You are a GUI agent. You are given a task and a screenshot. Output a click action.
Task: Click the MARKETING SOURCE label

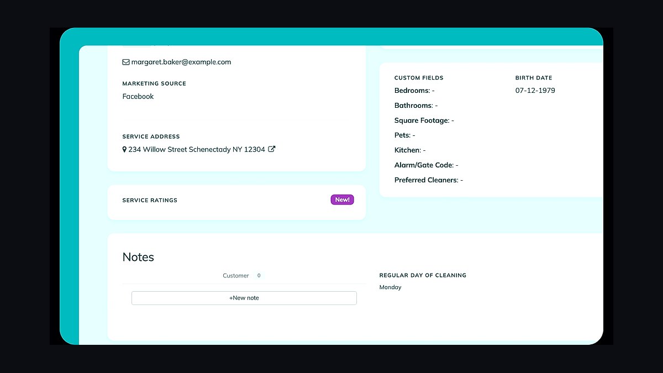click(x=154, y=84)
